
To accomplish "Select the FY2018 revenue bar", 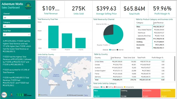I will (80, 43).
